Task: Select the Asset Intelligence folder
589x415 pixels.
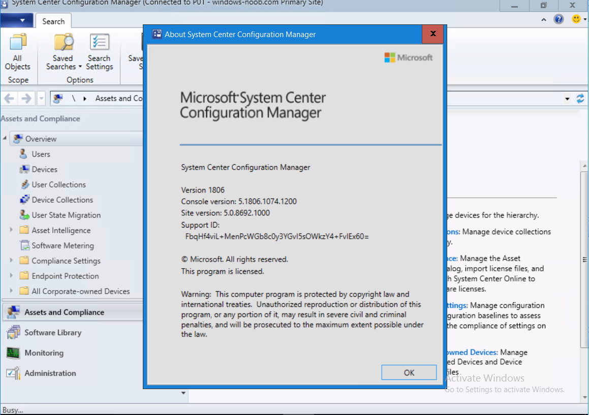Action: click(x=61, y=230)
